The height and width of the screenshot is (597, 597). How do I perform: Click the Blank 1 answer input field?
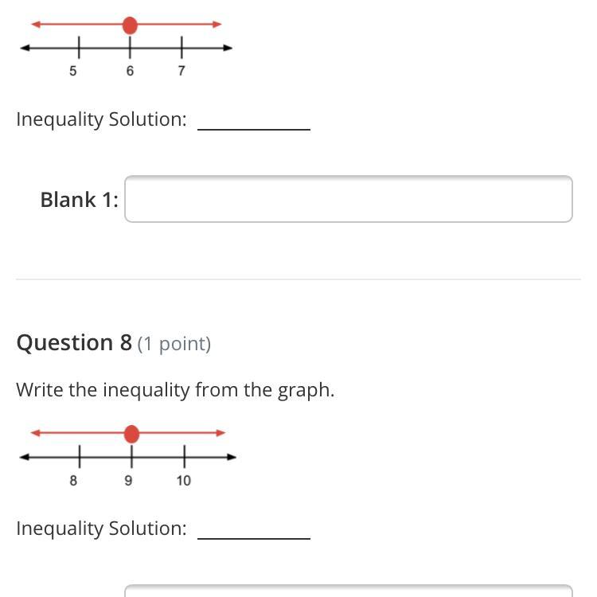coord(348,199)
